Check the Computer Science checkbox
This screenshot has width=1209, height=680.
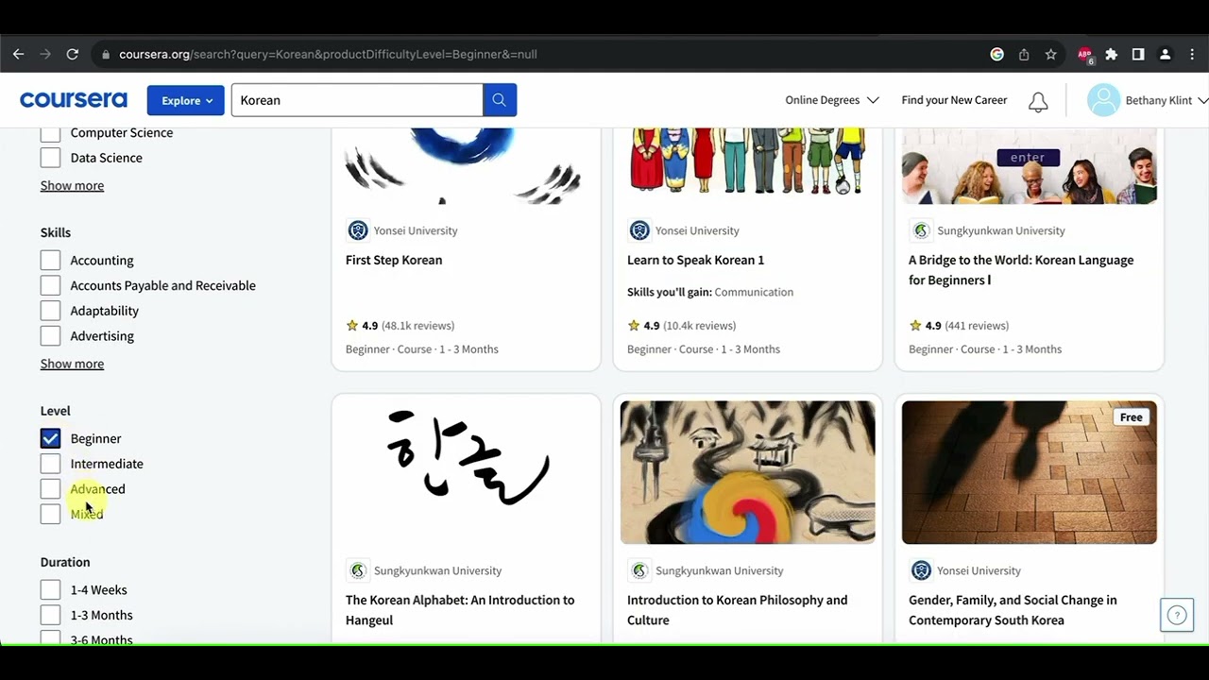point(50,133)
